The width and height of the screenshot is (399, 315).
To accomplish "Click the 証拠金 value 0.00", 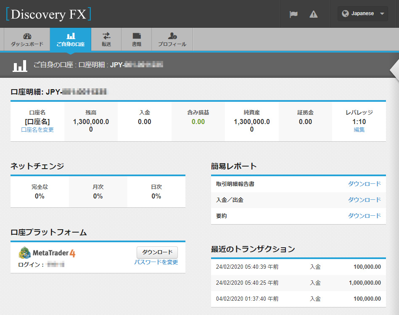I will coord(305,122).
